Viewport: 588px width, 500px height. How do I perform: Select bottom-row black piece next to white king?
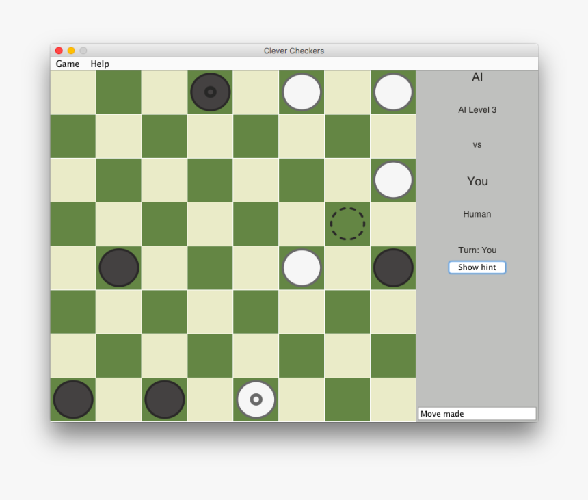[x=165, y=399]
